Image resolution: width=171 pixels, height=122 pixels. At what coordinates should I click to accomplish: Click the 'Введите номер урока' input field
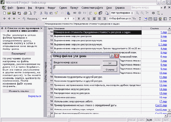coord(77,67)
